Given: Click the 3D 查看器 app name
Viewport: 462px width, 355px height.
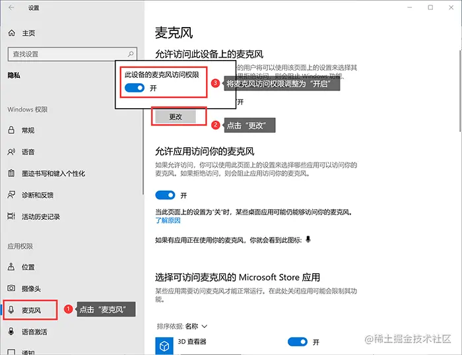Looking at the screenshot, I should (x=192, y=342).
